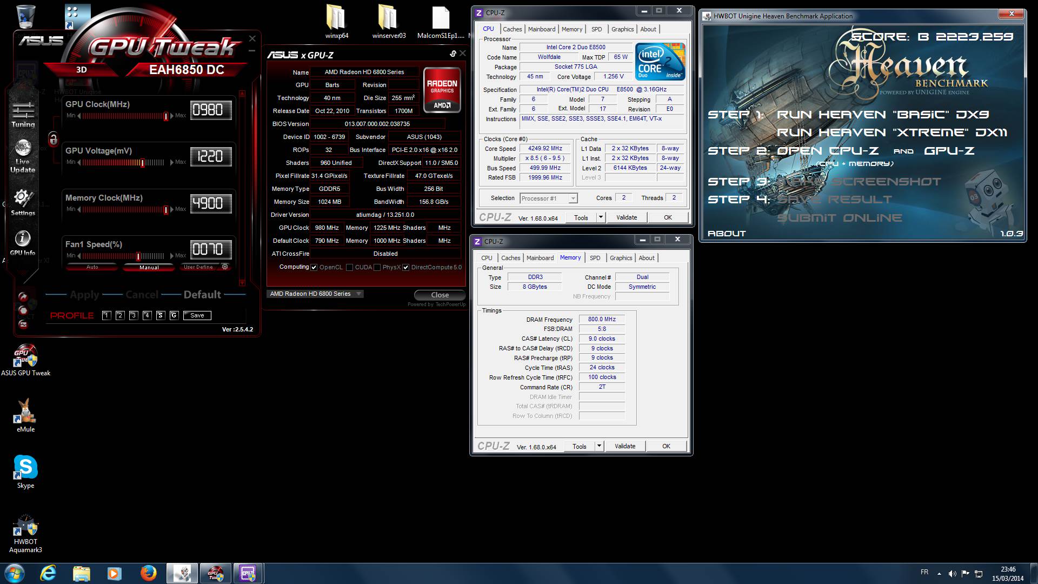This screenshot has width=1038, height=584.
Task: Click the GPU Voltage slider Max arrow
Action: tap(172, 162)
